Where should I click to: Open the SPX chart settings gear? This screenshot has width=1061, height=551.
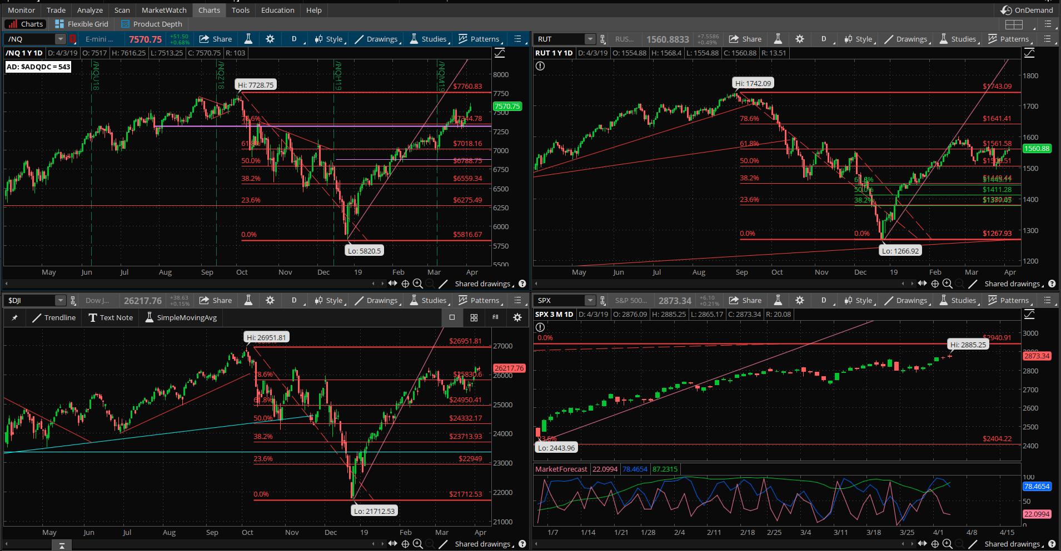click(800, 300)
